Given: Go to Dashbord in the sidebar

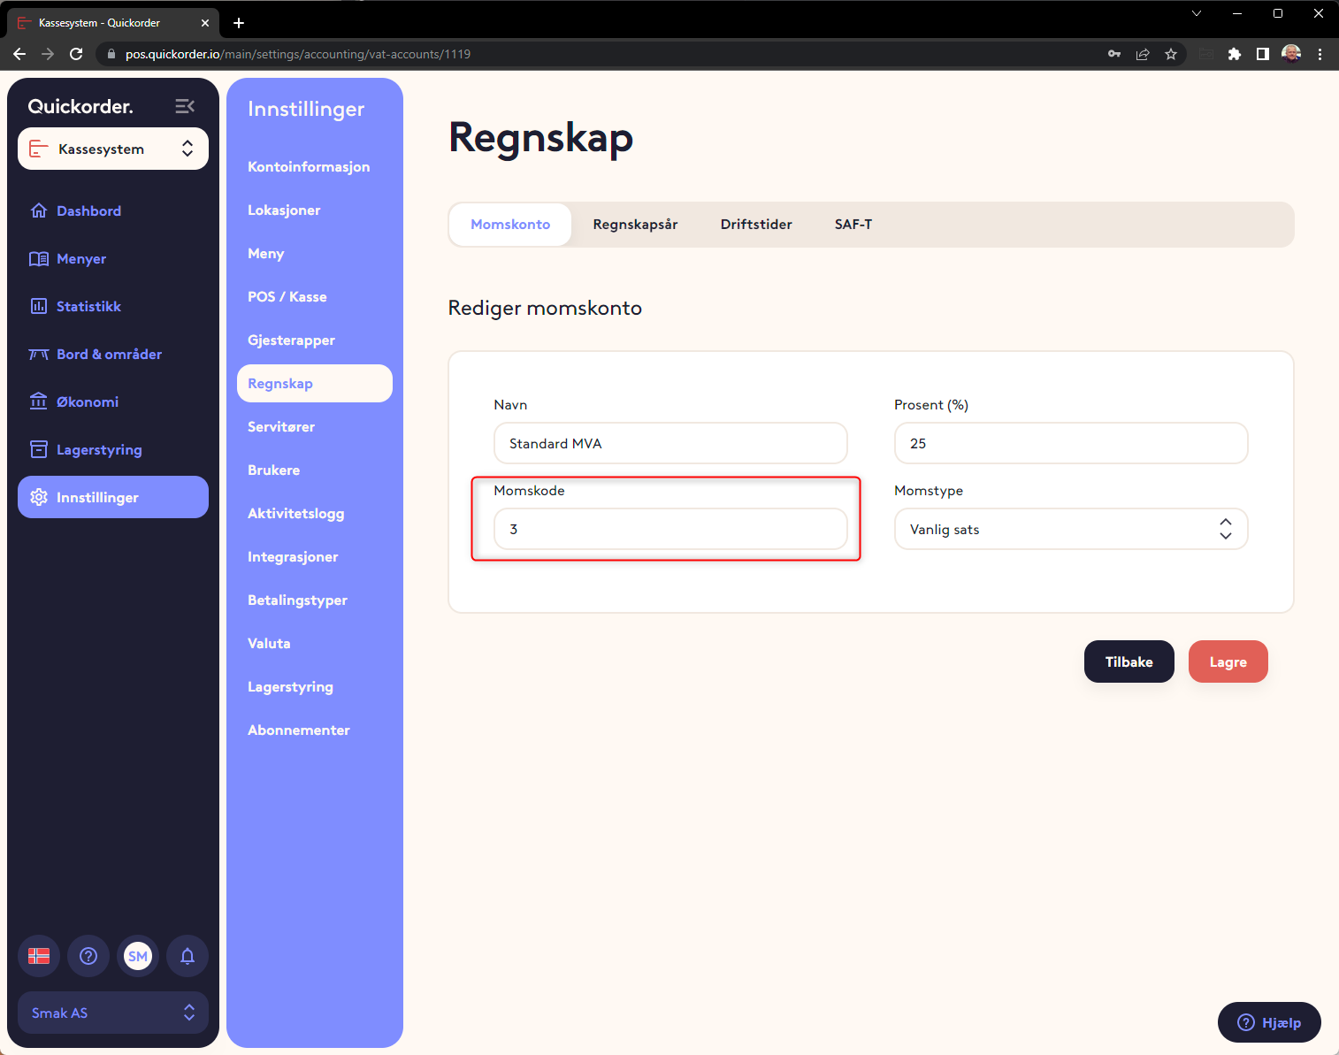Looking at the screenshot, I should pos(88,210).
